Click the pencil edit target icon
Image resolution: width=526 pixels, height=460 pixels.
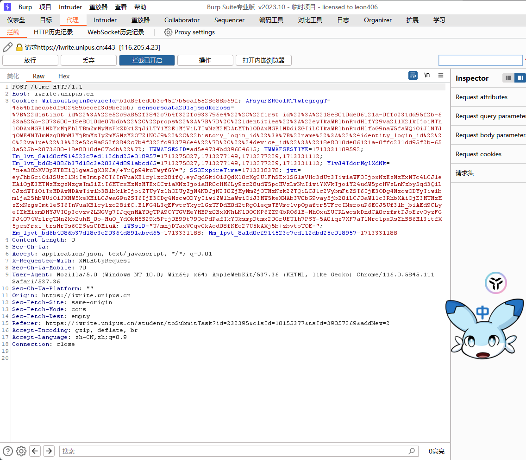(7, 47)
